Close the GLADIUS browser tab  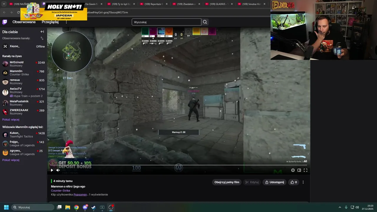(x=232, y=4)
